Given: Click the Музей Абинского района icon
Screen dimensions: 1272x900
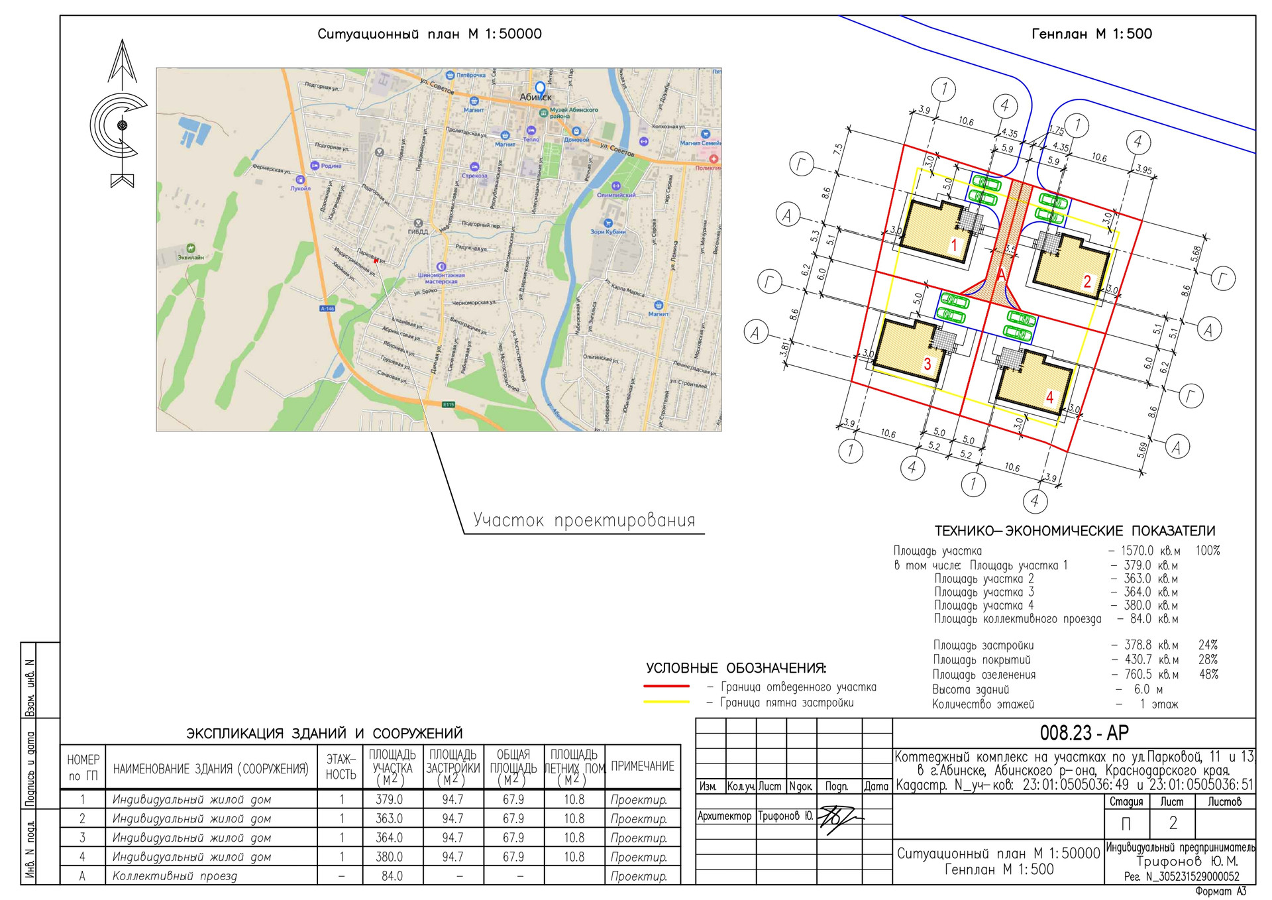Looking at the screenshot, I should pyautogui.click(x=543, y=113).
